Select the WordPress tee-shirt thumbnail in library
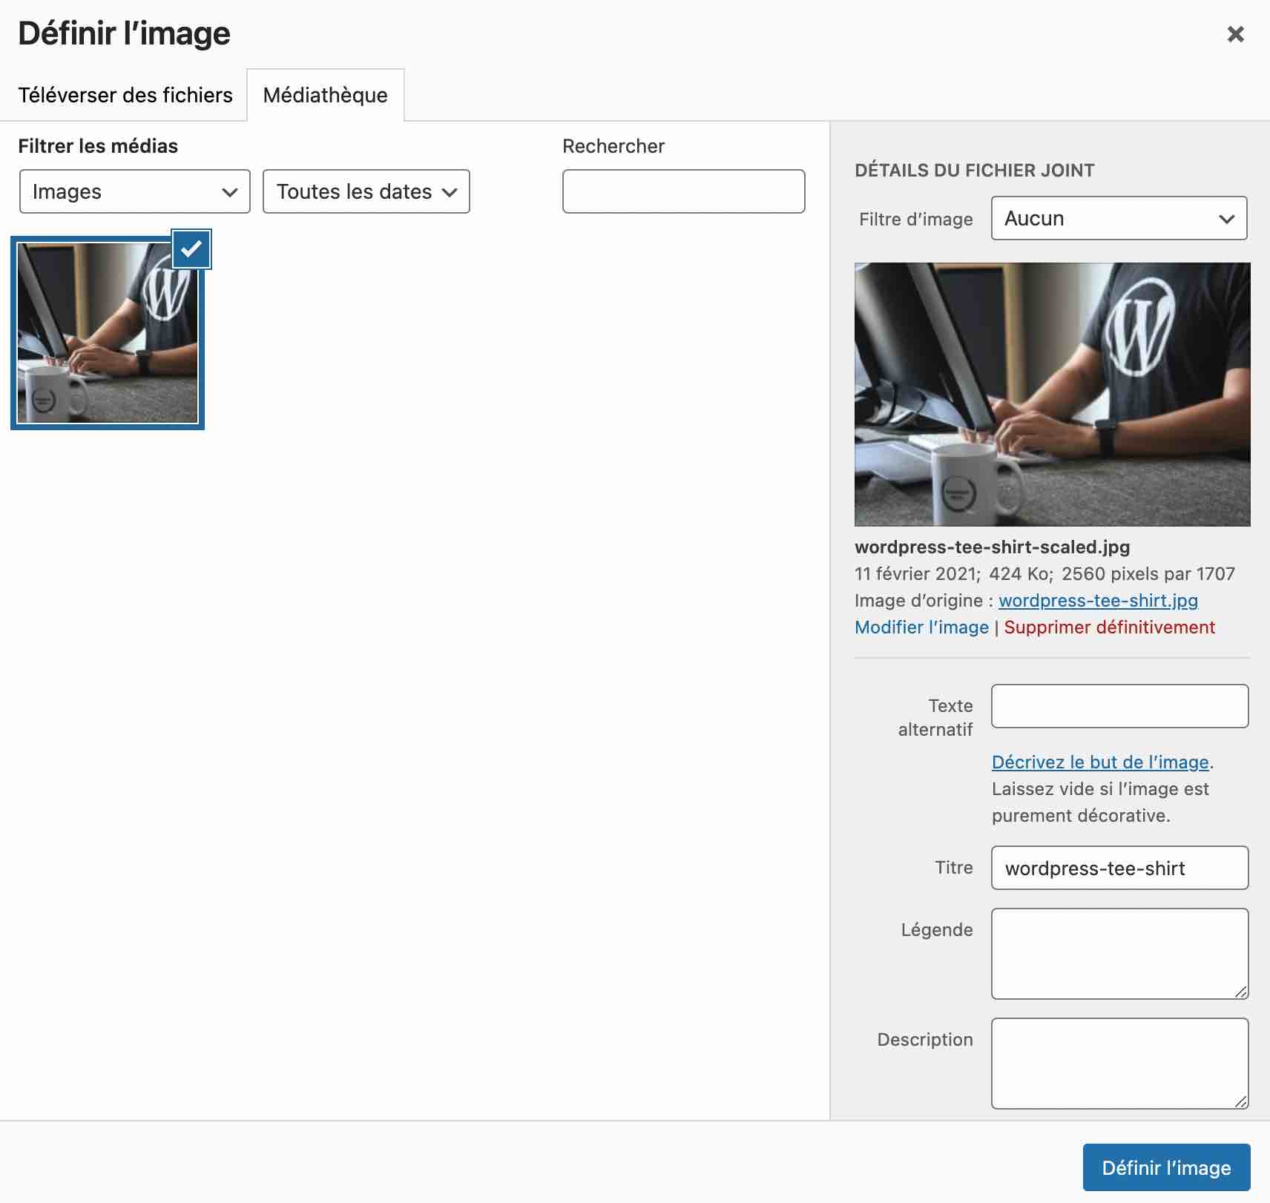This screenshot has height=1203, width=1270. tap(108, 332)
